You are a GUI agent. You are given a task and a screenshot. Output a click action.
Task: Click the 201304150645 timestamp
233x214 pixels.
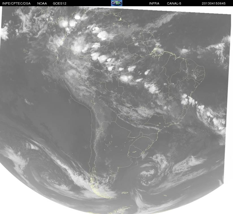coord(214,3)
